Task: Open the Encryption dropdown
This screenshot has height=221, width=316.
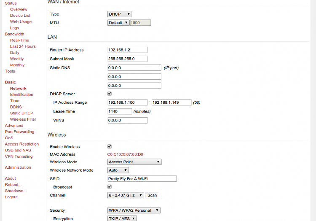Action: pos(122,218)
